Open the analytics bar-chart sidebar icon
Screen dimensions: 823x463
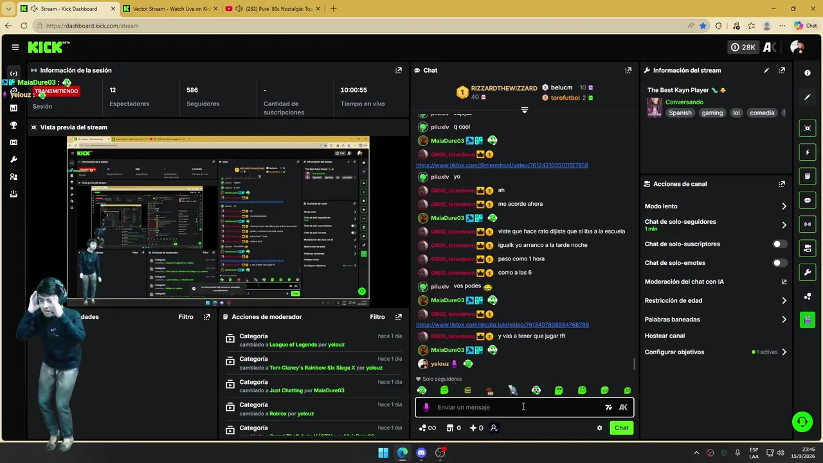click(x=14, y=108)
